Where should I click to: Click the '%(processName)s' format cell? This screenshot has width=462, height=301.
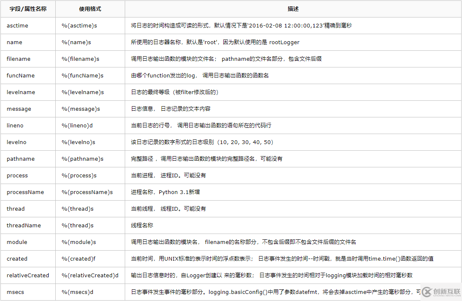(x=90, y=192)
